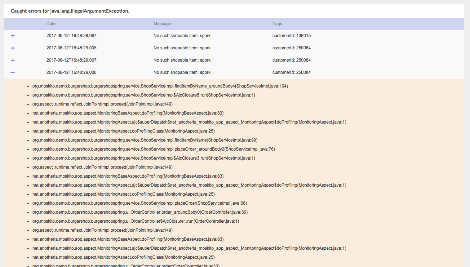This screenshot has width=470, height=267.
Task: Click the Date column header
Action: [51, 24]
